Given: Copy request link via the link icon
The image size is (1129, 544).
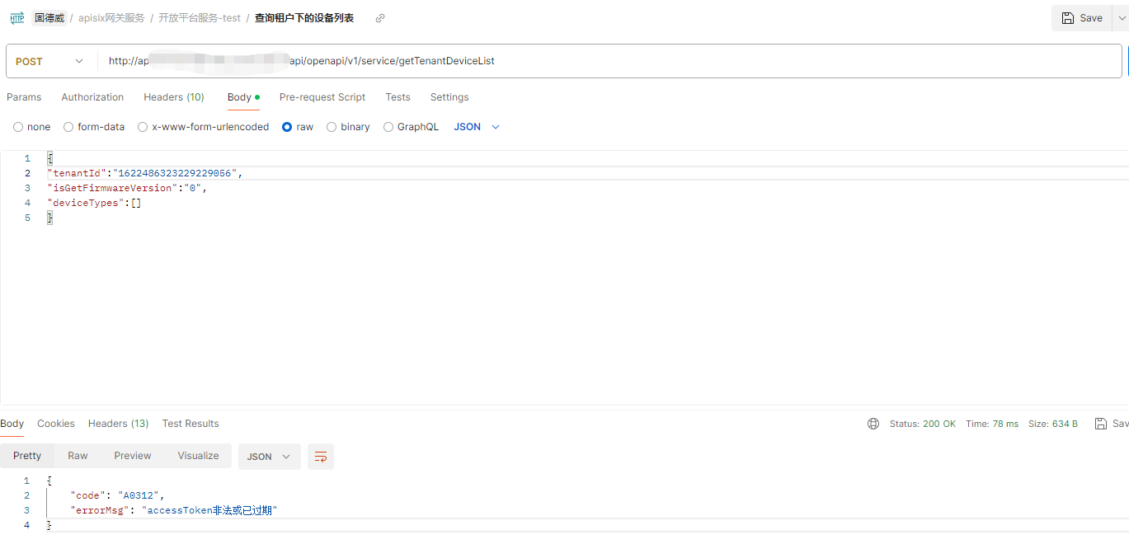Looking at the screenshot, I should tap(380, 18).
